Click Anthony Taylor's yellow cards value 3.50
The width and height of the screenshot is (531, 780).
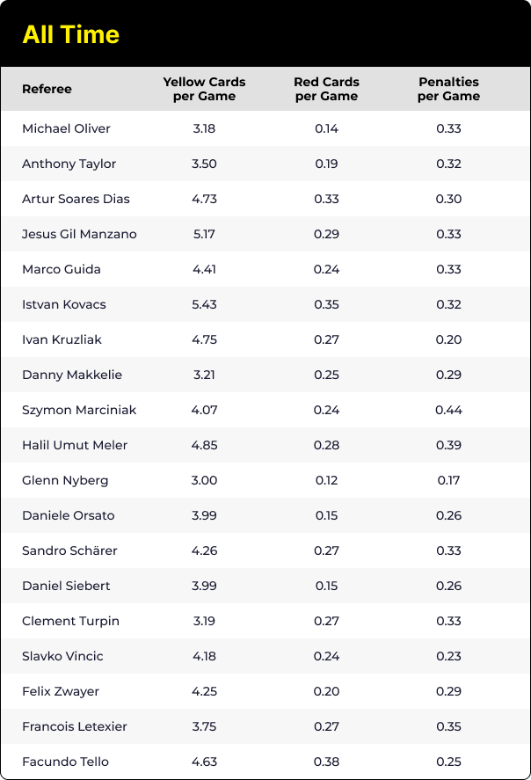pos(204,164)
